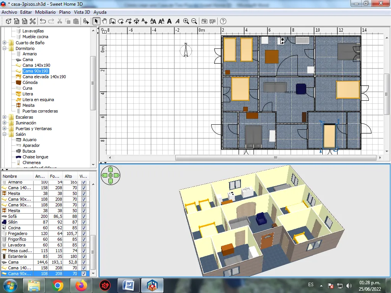The image size is (391, 293).
Task: Uncheck visibility of Cocina row
Action: (x=84, y=228)
